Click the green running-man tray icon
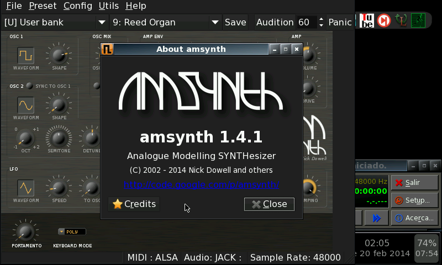 point(418,20)
